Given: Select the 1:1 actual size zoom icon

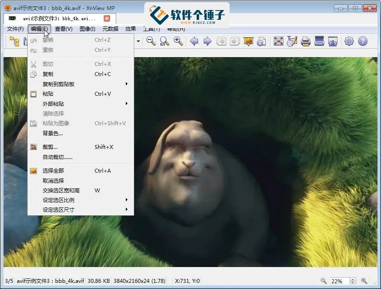Looking at the screenshot, I should tap(163, 41).
